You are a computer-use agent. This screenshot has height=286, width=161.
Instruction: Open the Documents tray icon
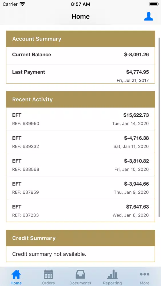click(x=80, y=274)
